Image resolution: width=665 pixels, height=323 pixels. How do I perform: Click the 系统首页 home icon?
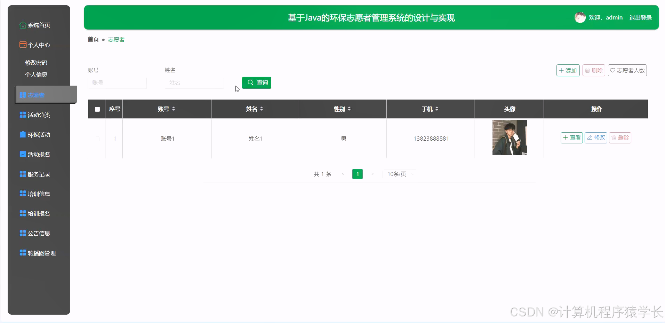coord(22,25)
